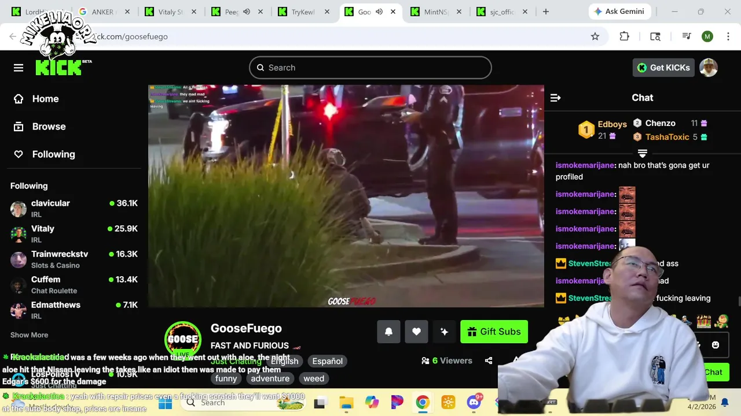This screenshot has width=741, height=416.
Task: Click the sparkle button beside Gift Subs
Action: (444, 332)
